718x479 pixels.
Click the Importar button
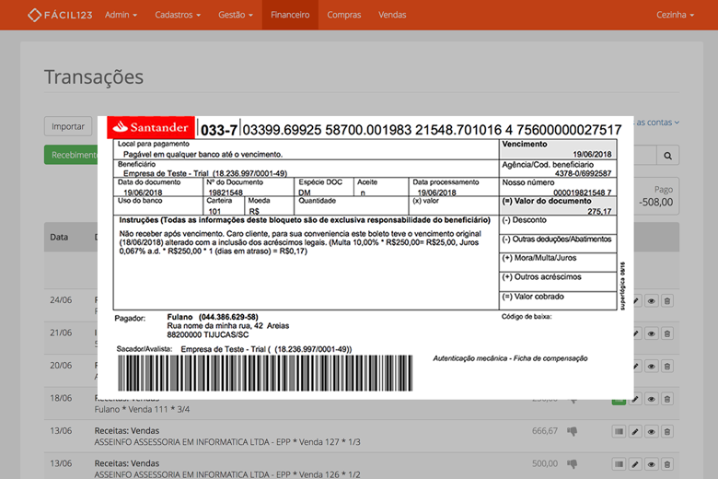coord(68,126)
